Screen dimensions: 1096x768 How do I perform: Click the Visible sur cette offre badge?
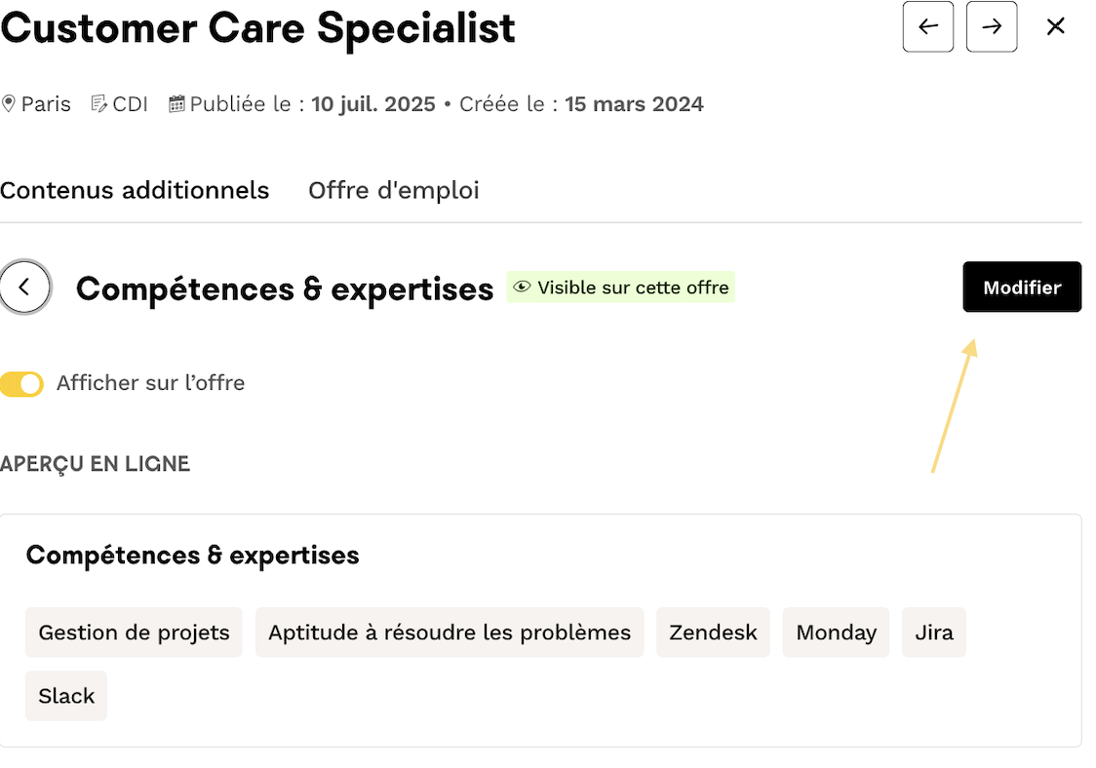[x=620, y=288]
